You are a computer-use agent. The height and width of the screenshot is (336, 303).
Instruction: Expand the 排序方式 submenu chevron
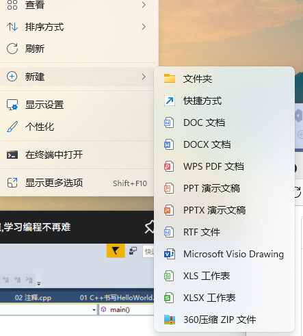(144, 27)
